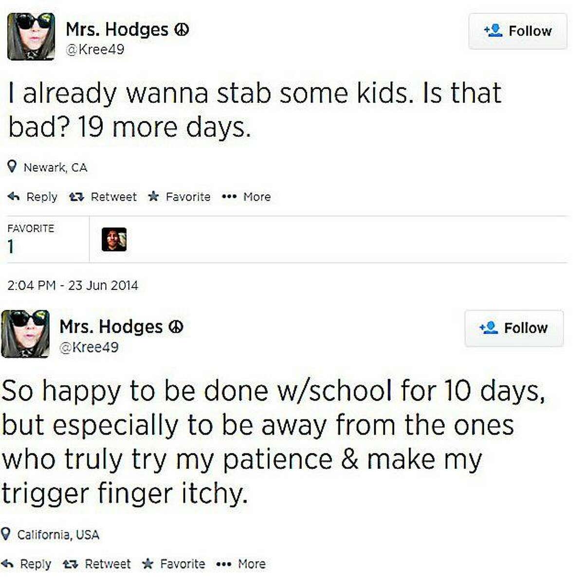Open Mrs. Hodges avatar in first tweet
Image resolution: width=584 pixels, height=577 pixels.
(x=31, y=36)
